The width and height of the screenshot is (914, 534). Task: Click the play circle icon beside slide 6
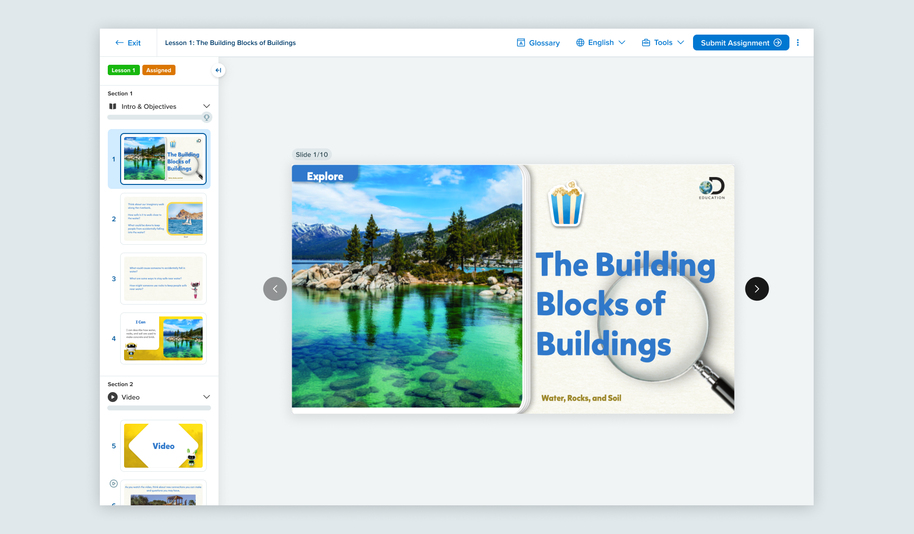tap(114, 484)
